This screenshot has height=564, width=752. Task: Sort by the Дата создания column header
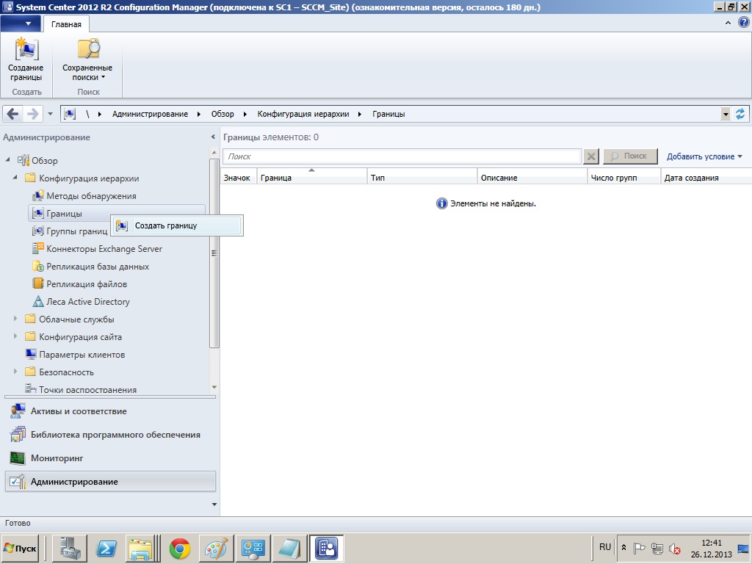(x=706, y=178)
